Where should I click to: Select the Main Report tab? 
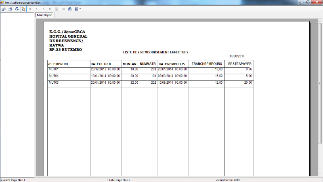tap(45, 15)
